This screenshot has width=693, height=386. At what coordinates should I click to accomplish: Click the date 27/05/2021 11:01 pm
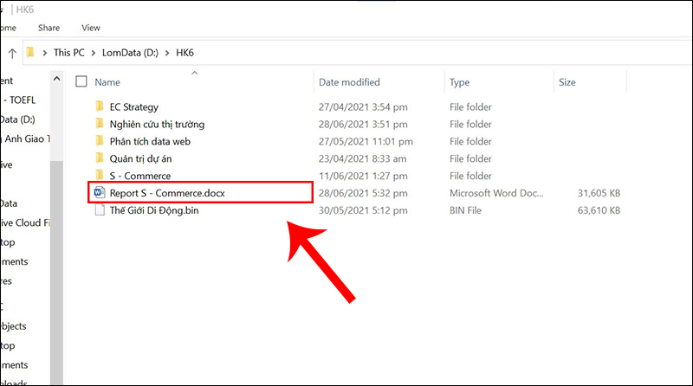tap(366, 141)
